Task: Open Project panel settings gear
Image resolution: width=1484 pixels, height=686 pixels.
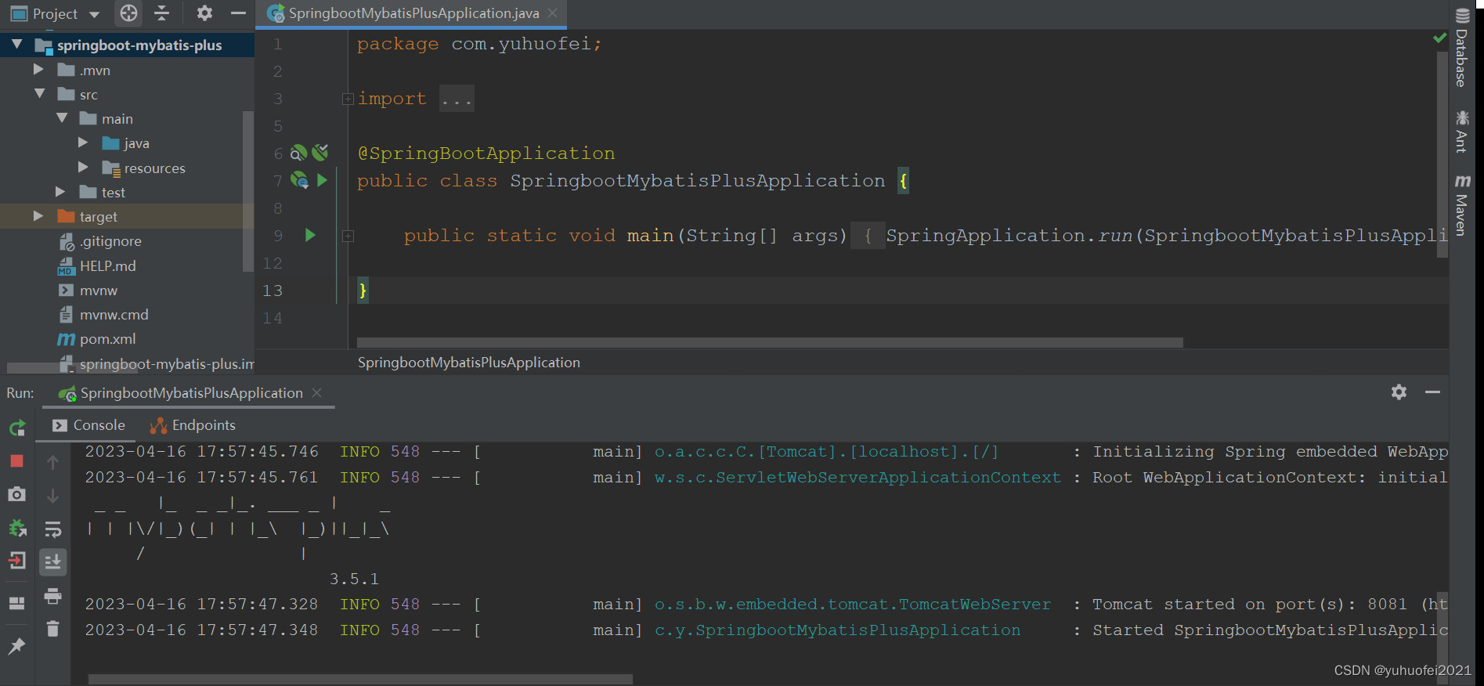Action: 204,13
